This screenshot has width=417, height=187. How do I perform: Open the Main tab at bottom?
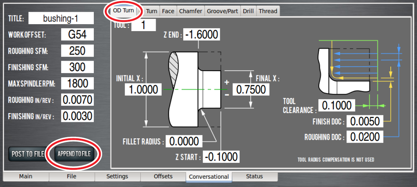pos(26,176)
